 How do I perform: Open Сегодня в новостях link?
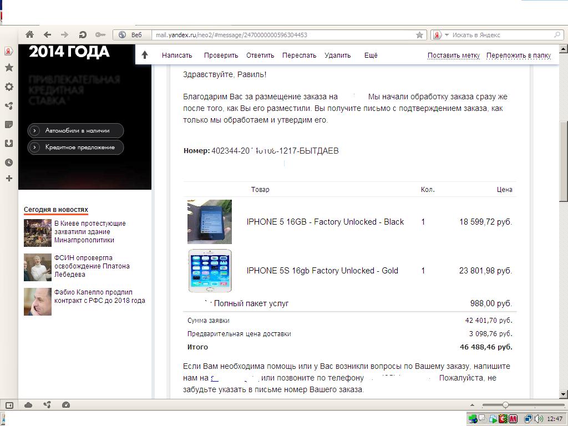tap(56, 209)
